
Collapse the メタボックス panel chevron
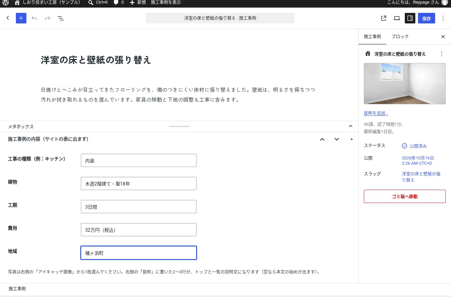click(351, 126)
